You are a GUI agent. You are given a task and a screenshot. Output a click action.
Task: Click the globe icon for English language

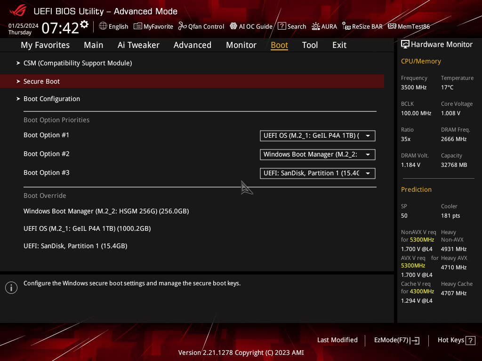[103, 26]
